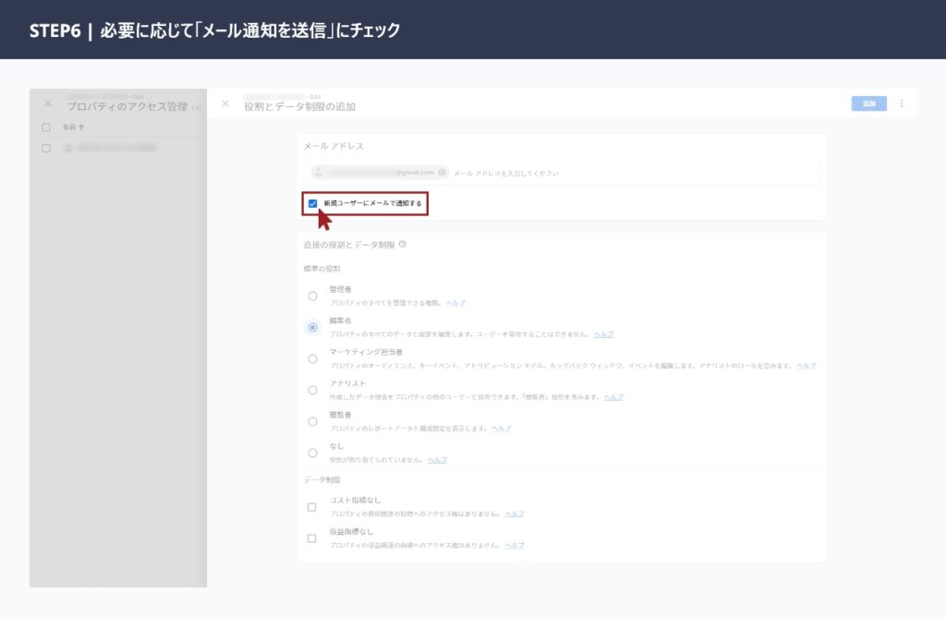Click the user avatar icon in the member list
This screenshot has height=617, width=946.
pos(68,148)
